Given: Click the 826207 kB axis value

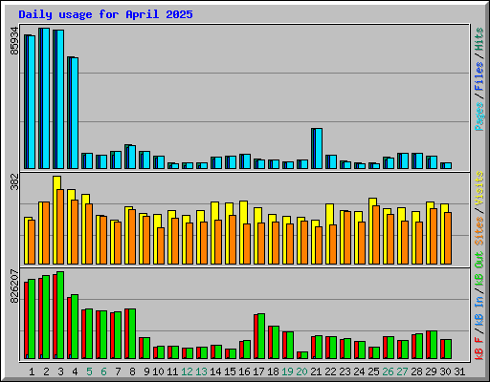Looking at the screenshot, I should click(14, 286).
